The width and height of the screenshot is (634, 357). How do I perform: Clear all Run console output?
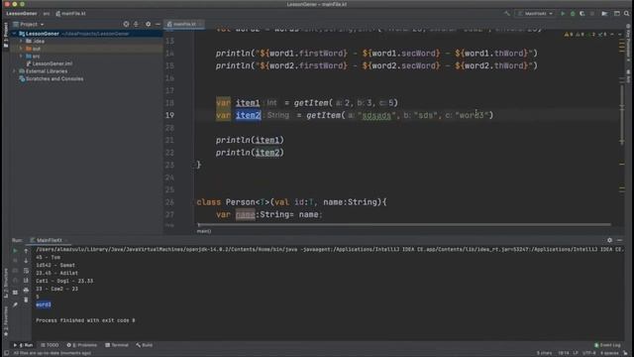pyautogui.click(x=26, y=299)
